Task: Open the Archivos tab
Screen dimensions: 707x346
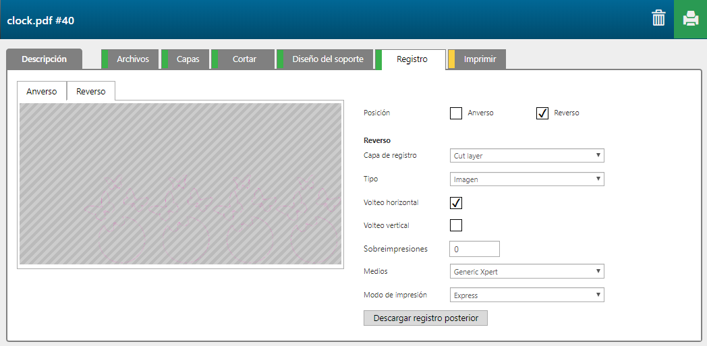Action: coord(132,59)
